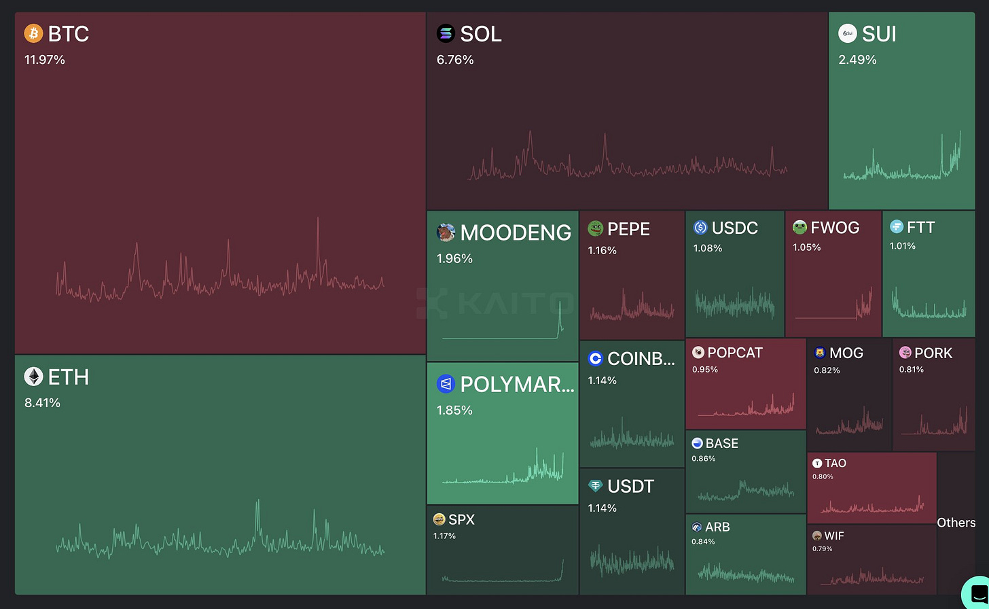Click the PORK pig icon
The image size is (989, 609).
click(905, 353)
